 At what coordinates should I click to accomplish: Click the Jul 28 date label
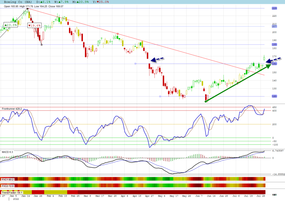pos(261,196)
